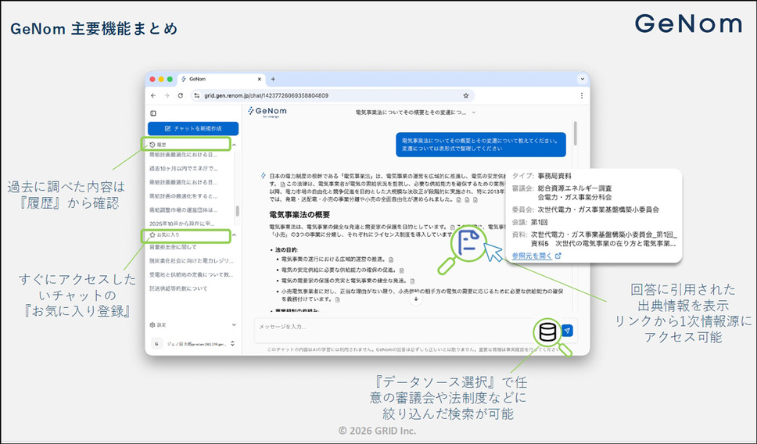Open the browser's three-dot menu
The image size is (757, 444).
pos(581,95)
